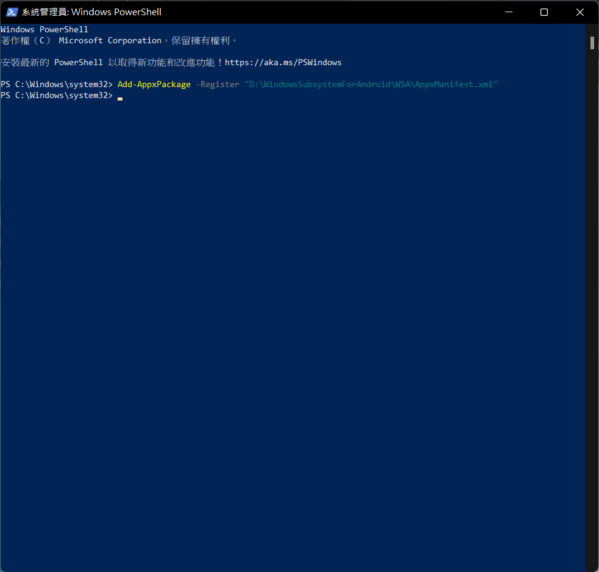Maximize the PowerShell window
Screen dimensions: 599x572
click(x=544, y=12)
